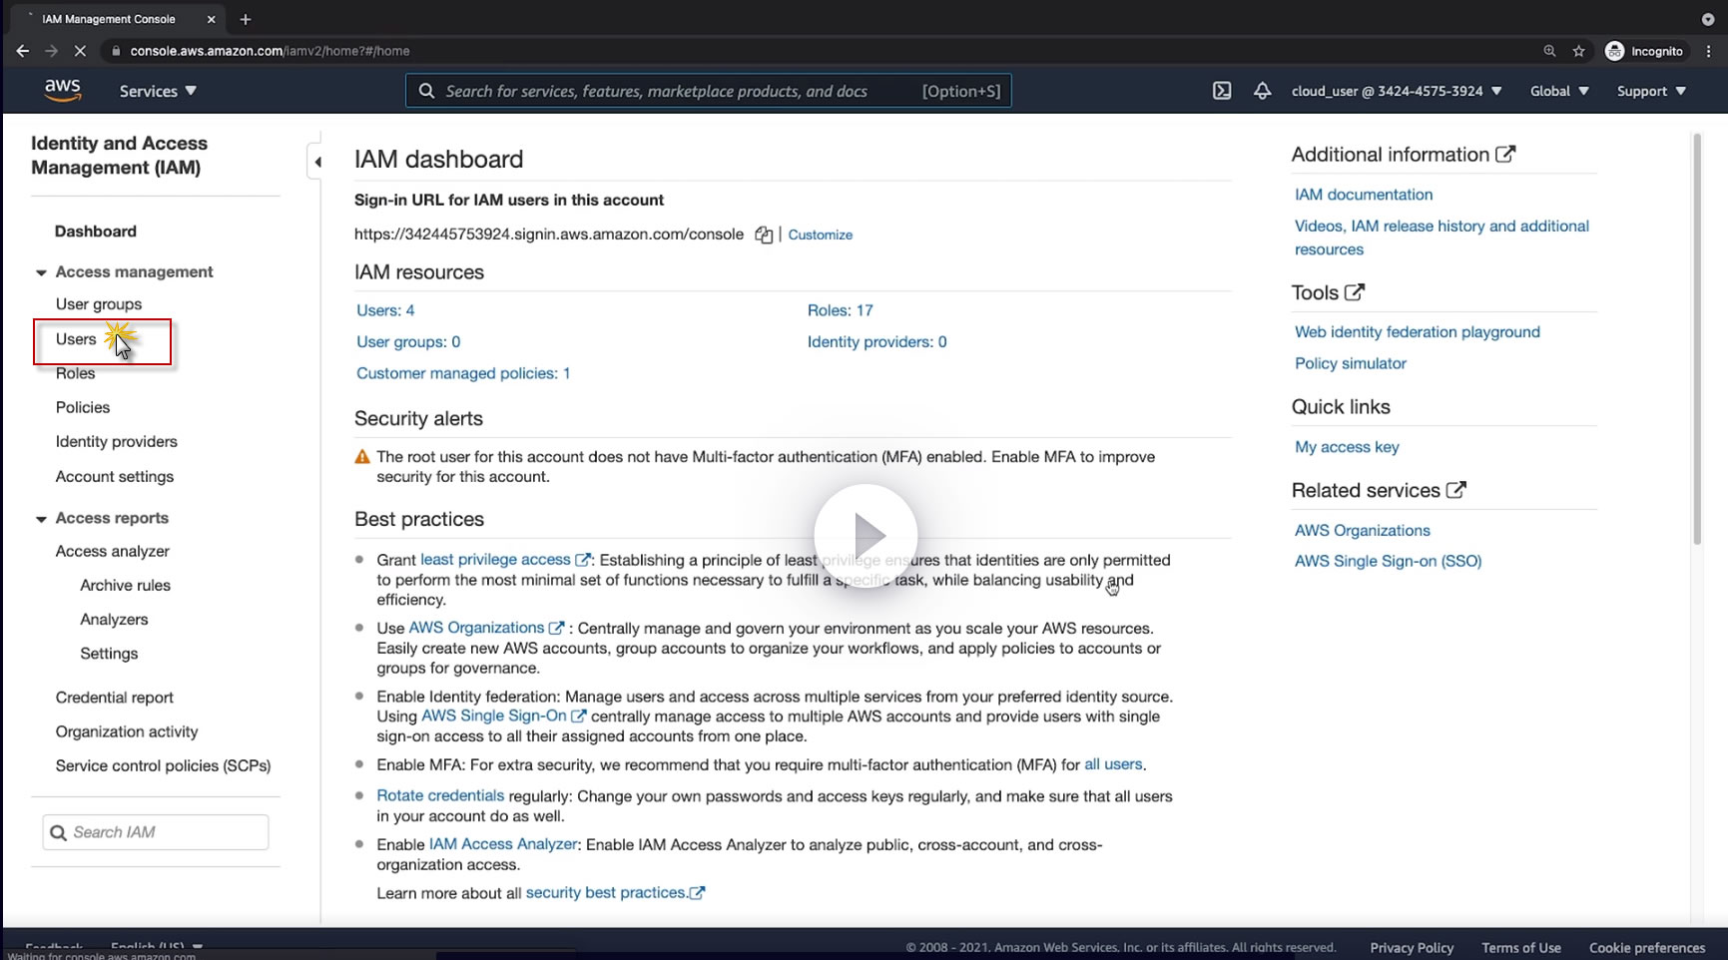1728x960 pixels.
Task: Click the browser forward arrow
Action: tap(51, 51)
